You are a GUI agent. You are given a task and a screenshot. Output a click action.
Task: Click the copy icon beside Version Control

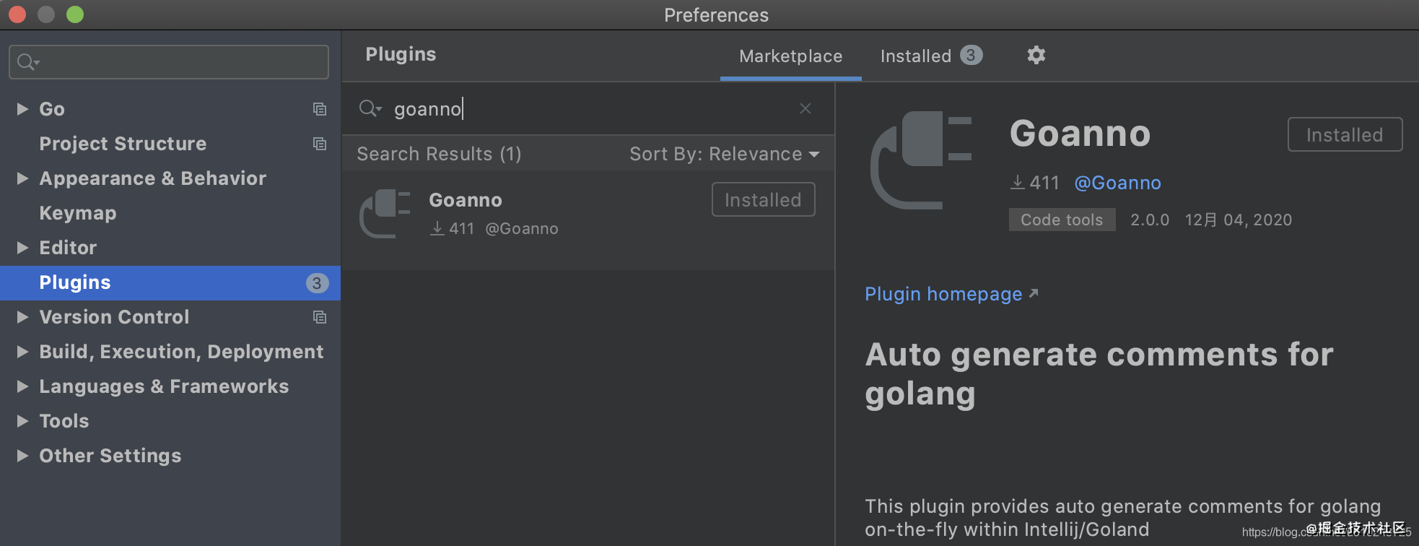tap(319, 317)
